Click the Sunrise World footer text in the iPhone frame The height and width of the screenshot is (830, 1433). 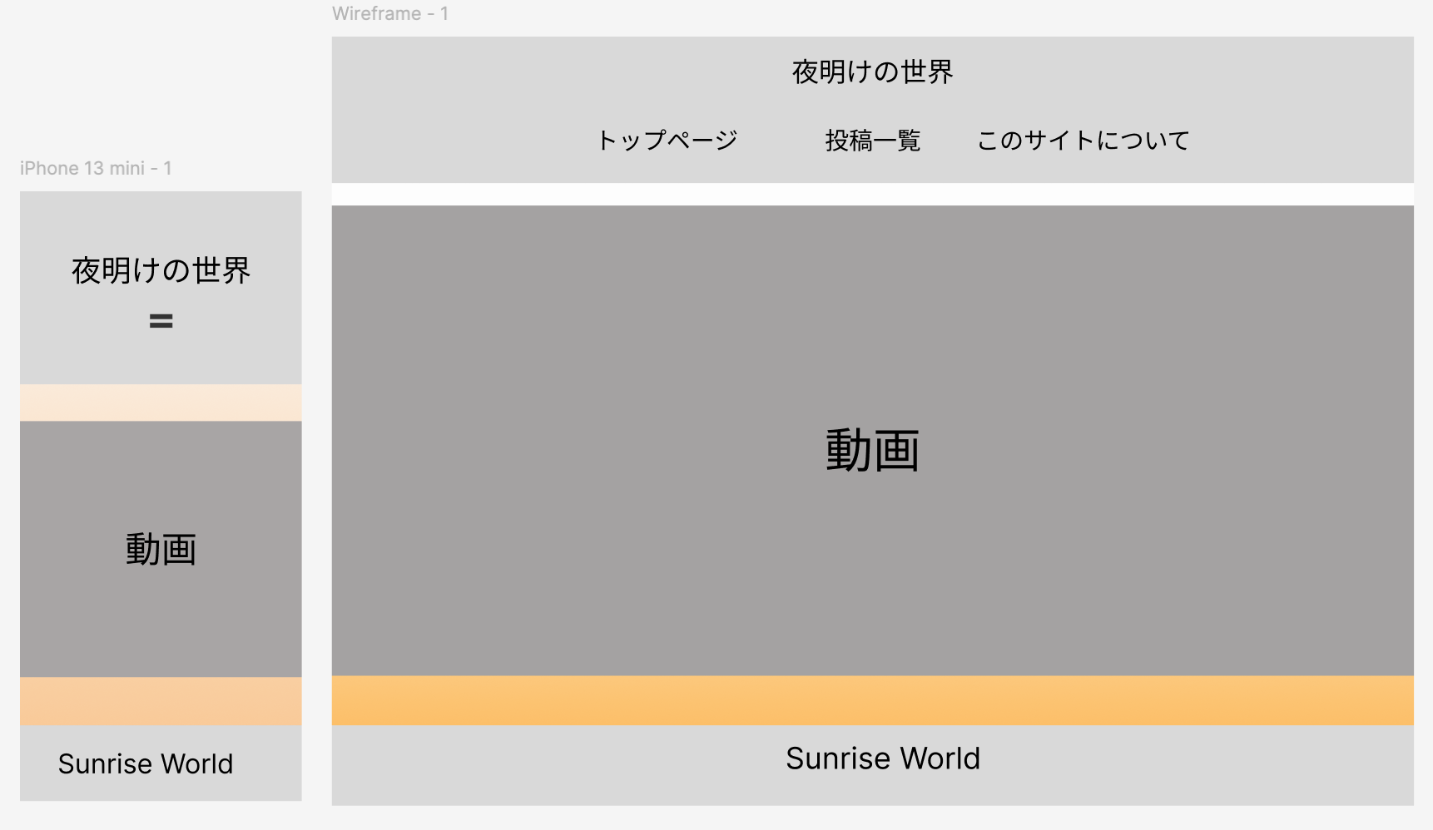tap(146, 763)
